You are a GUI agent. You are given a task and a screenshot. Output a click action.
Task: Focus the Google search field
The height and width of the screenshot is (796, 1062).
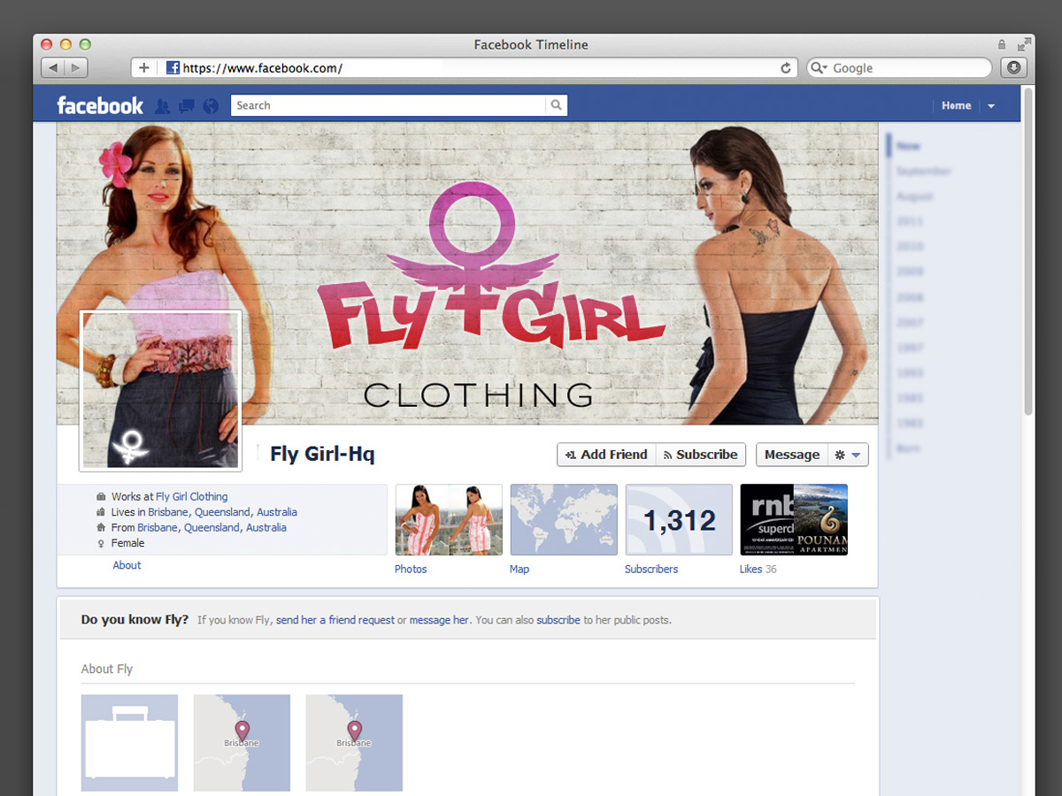[x=900, y=68]
